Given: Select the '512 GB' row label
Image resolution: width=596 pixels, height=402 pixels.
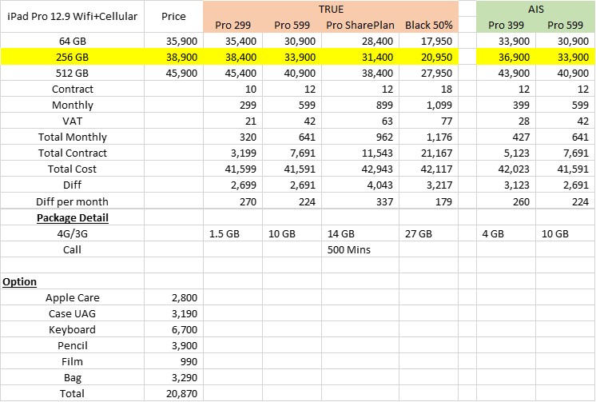Looking at the screenshot, I should pyautogui.click(x=72, y=73).
